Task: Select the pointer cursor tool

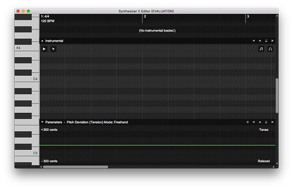Action: coord(53,49)
